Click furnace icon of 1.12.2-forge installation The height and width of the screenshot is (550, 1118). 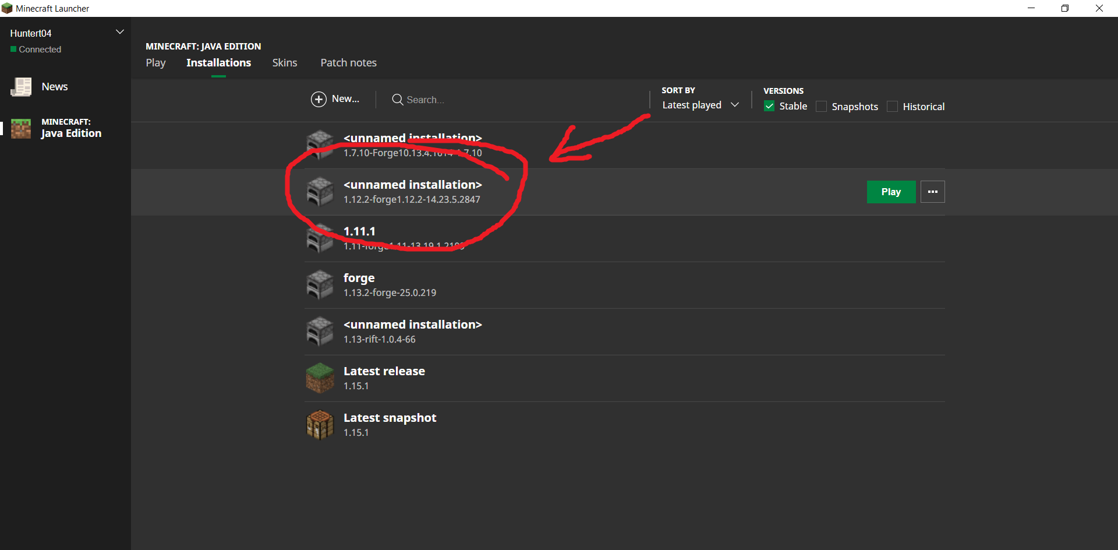pos(320,192)
